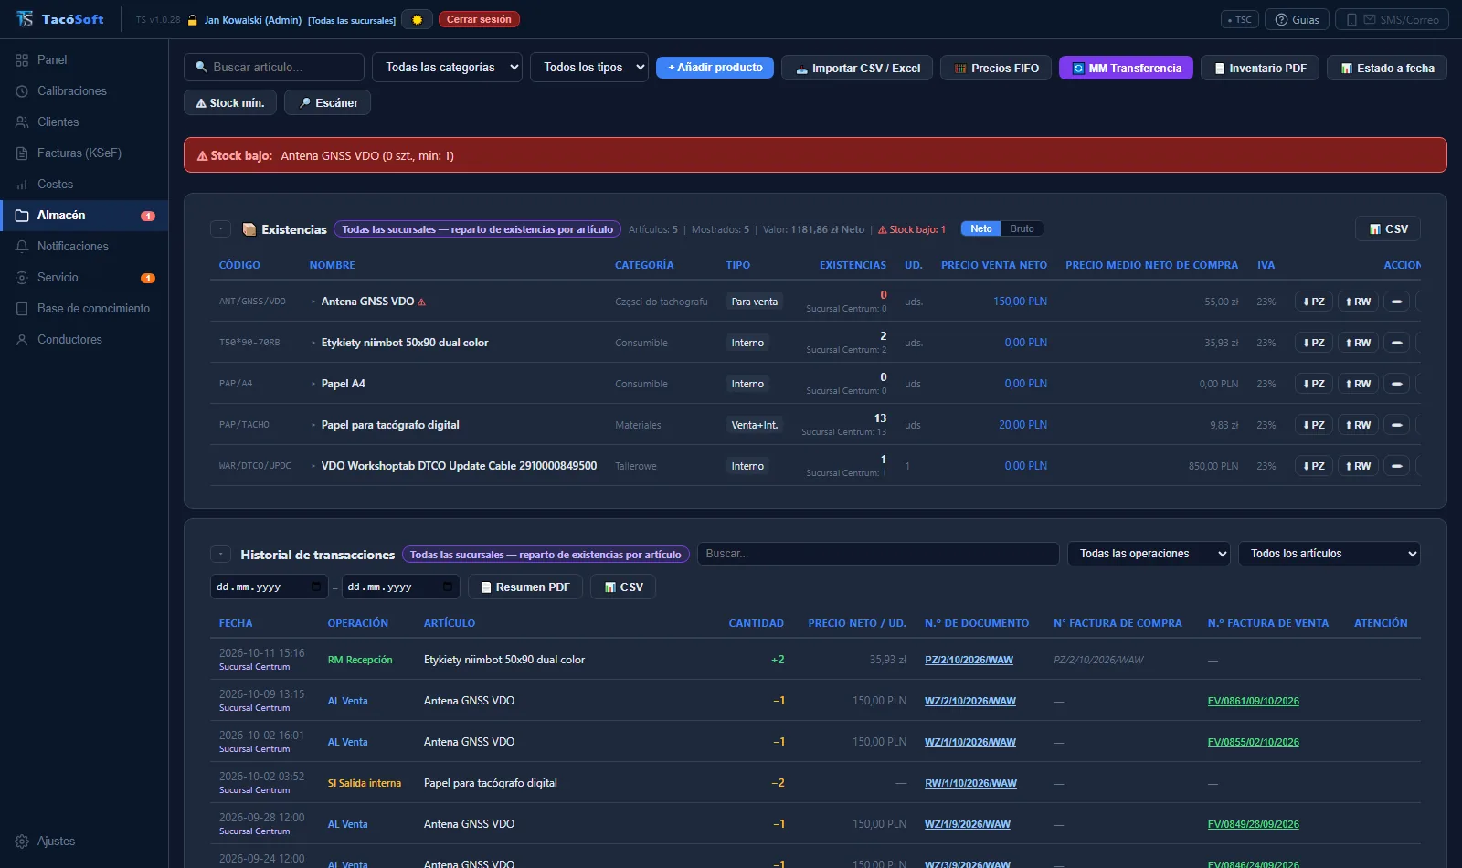Viewport: 1462px width, 868px height.
Task: Download Resumen PDF of transactions
Action: coord(525,587)
